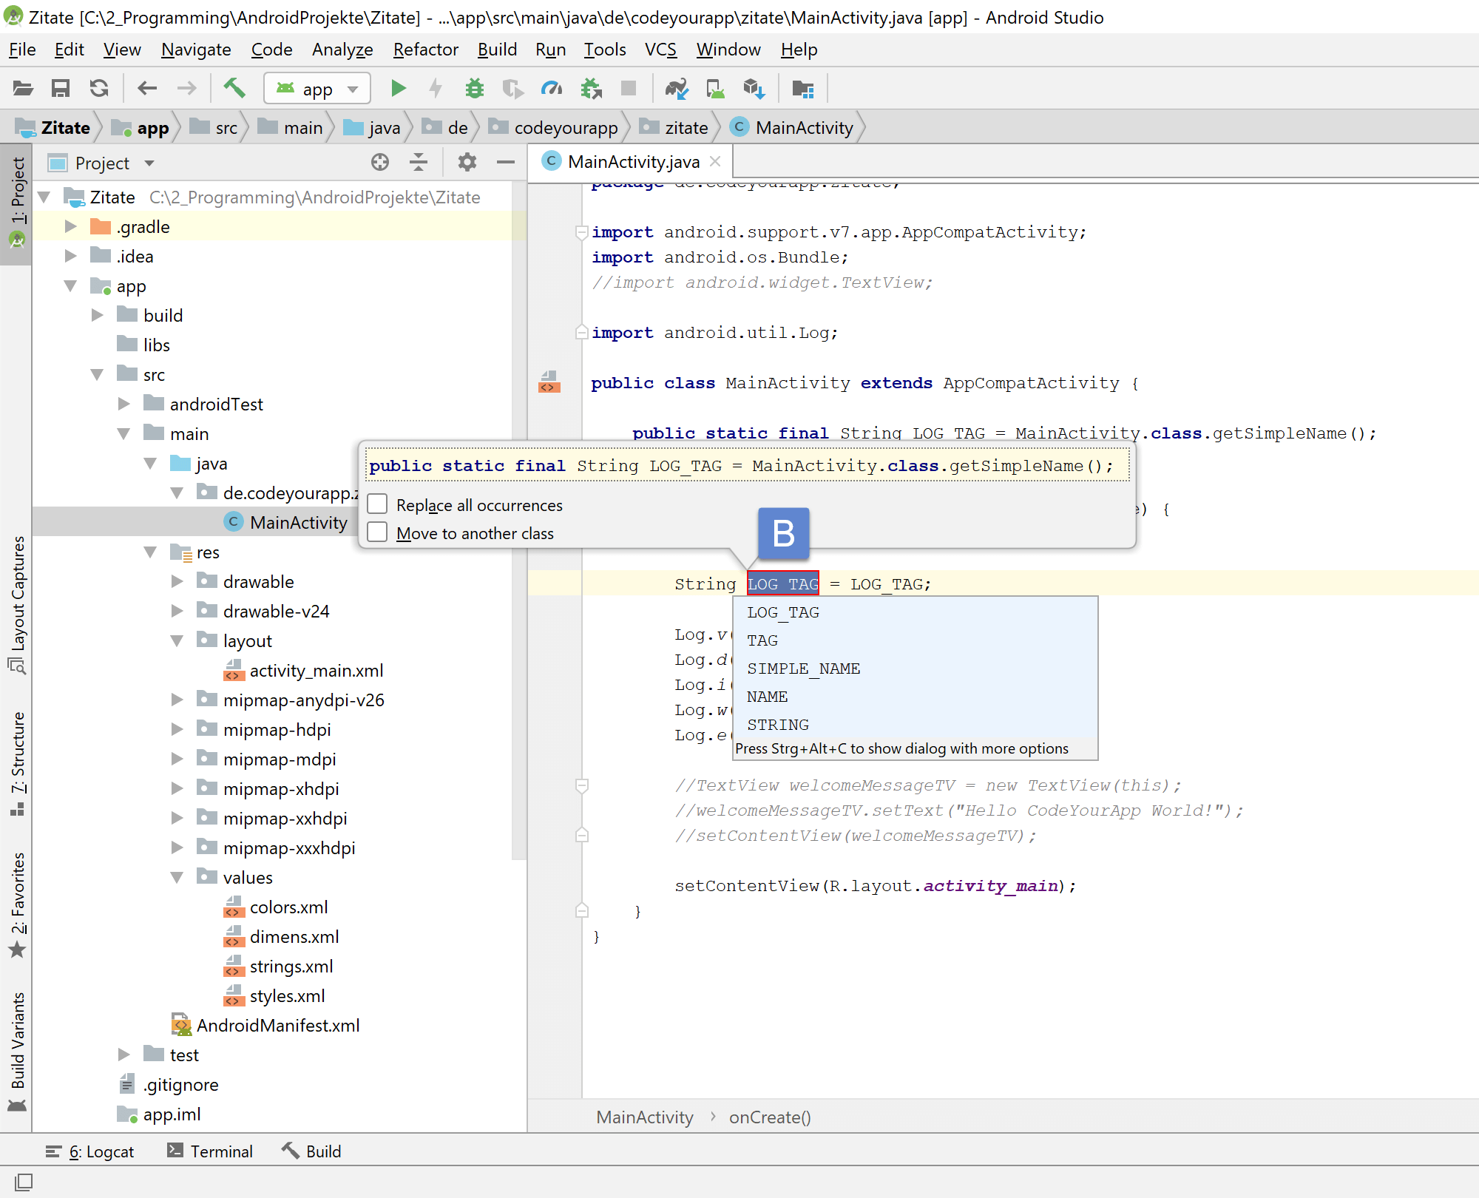The image size is (1479, 1198).
Task: Close the MainActivity.java editor tab
Action: pyautogui.click(x=714, y=161)
